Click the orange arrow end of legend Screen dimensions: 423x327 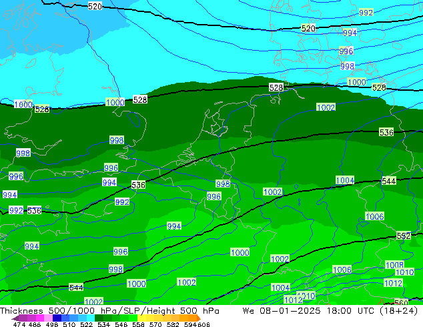[199, 318]
